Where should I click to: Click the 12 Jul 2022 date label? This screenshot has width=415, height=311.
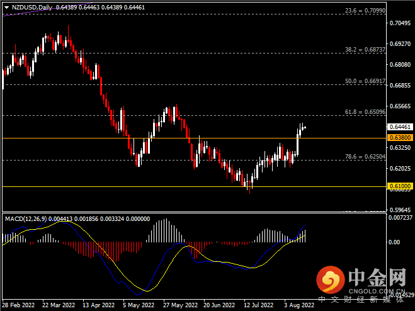pyautogui.click(x=259, y=305)
